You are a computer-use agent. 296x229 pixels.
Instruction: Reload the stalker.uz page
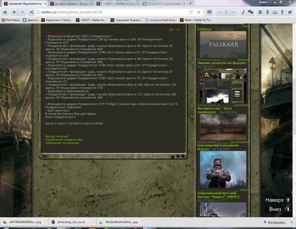coord(191,12)
